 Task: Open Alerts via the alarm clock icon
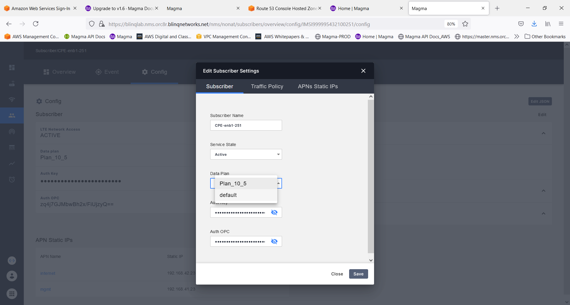coord(12,179)
